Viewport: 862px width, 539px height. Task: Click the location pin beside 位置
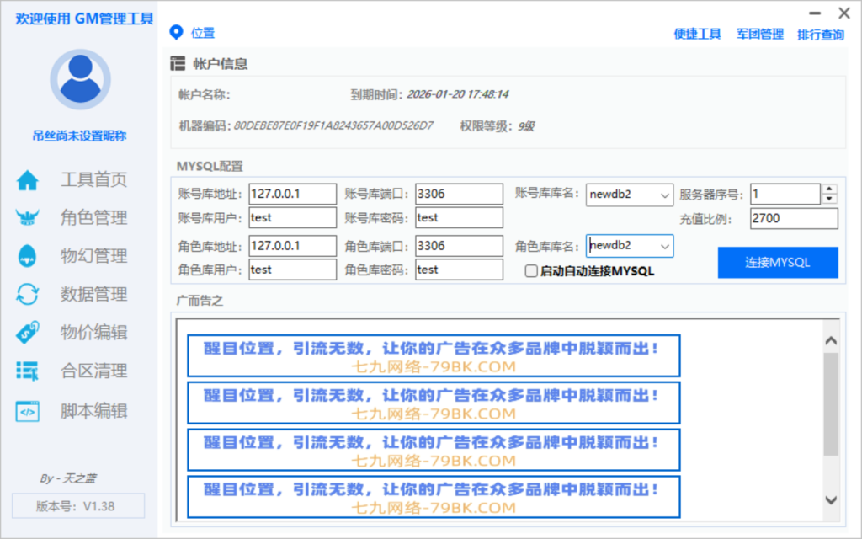(175, 33)
